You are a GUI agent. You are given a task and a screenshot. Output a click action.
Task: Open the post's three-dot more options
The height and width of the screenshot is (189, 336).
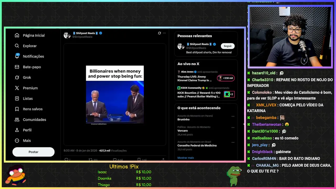point(164,33)
